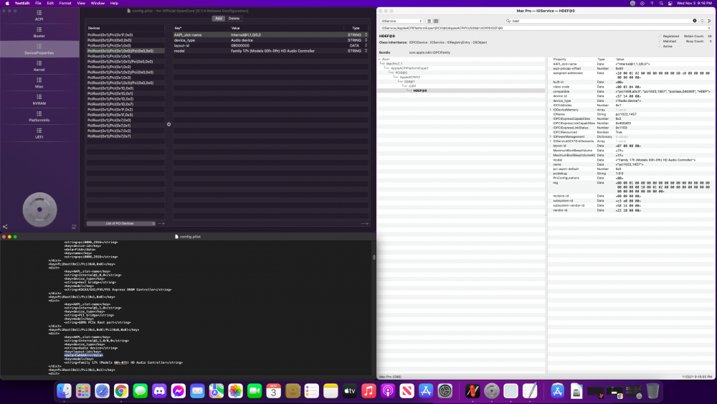
Task: Select the layout-id key cell
Action: click(201, 46)
